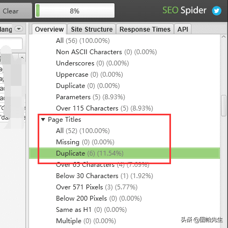This screenshot has height=228, width=228.
Task: Switch to the Site Structure tab
Action: click(91, 30)
